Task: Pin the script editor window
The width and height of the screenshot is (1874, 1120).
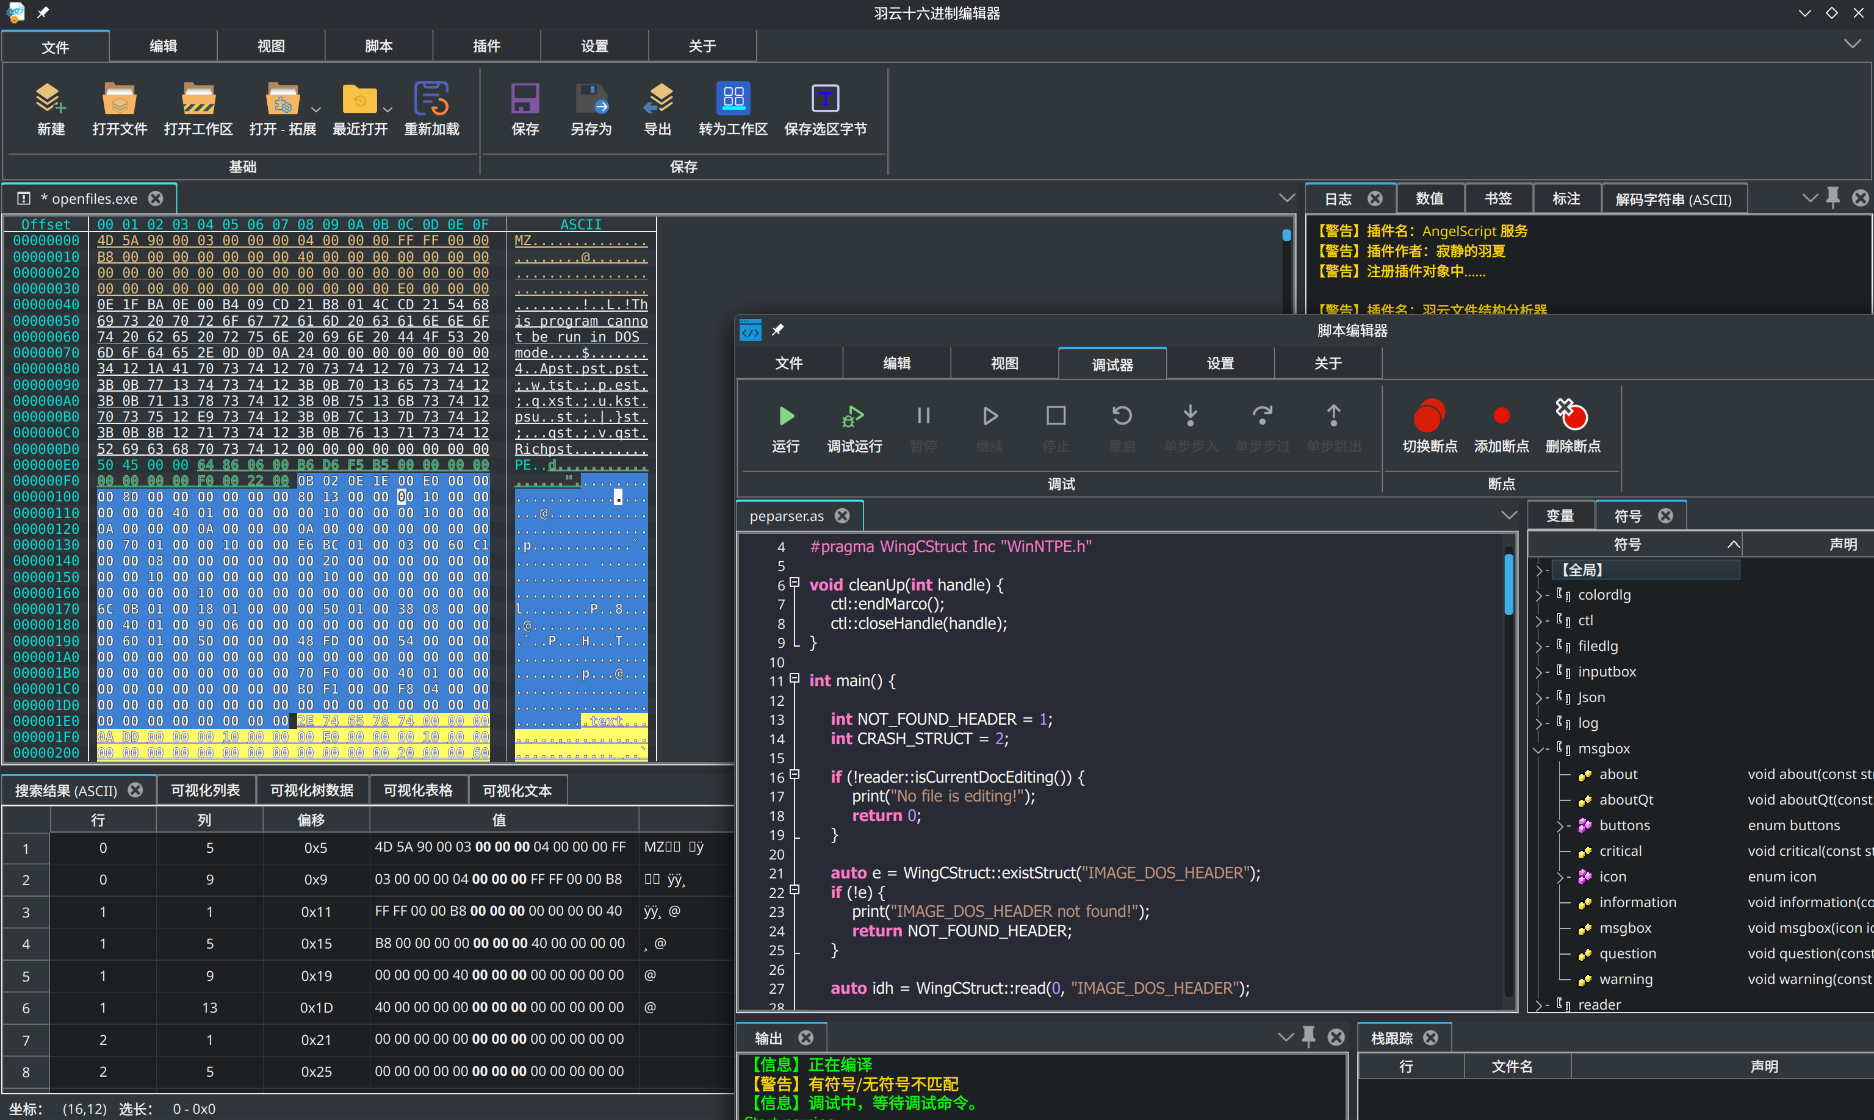Action: pyautogui.click(x=777, y=330)
